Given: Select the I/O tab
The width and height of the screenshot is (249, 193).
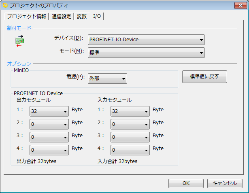Looking at the screenshot, I should tap(97, 16).
